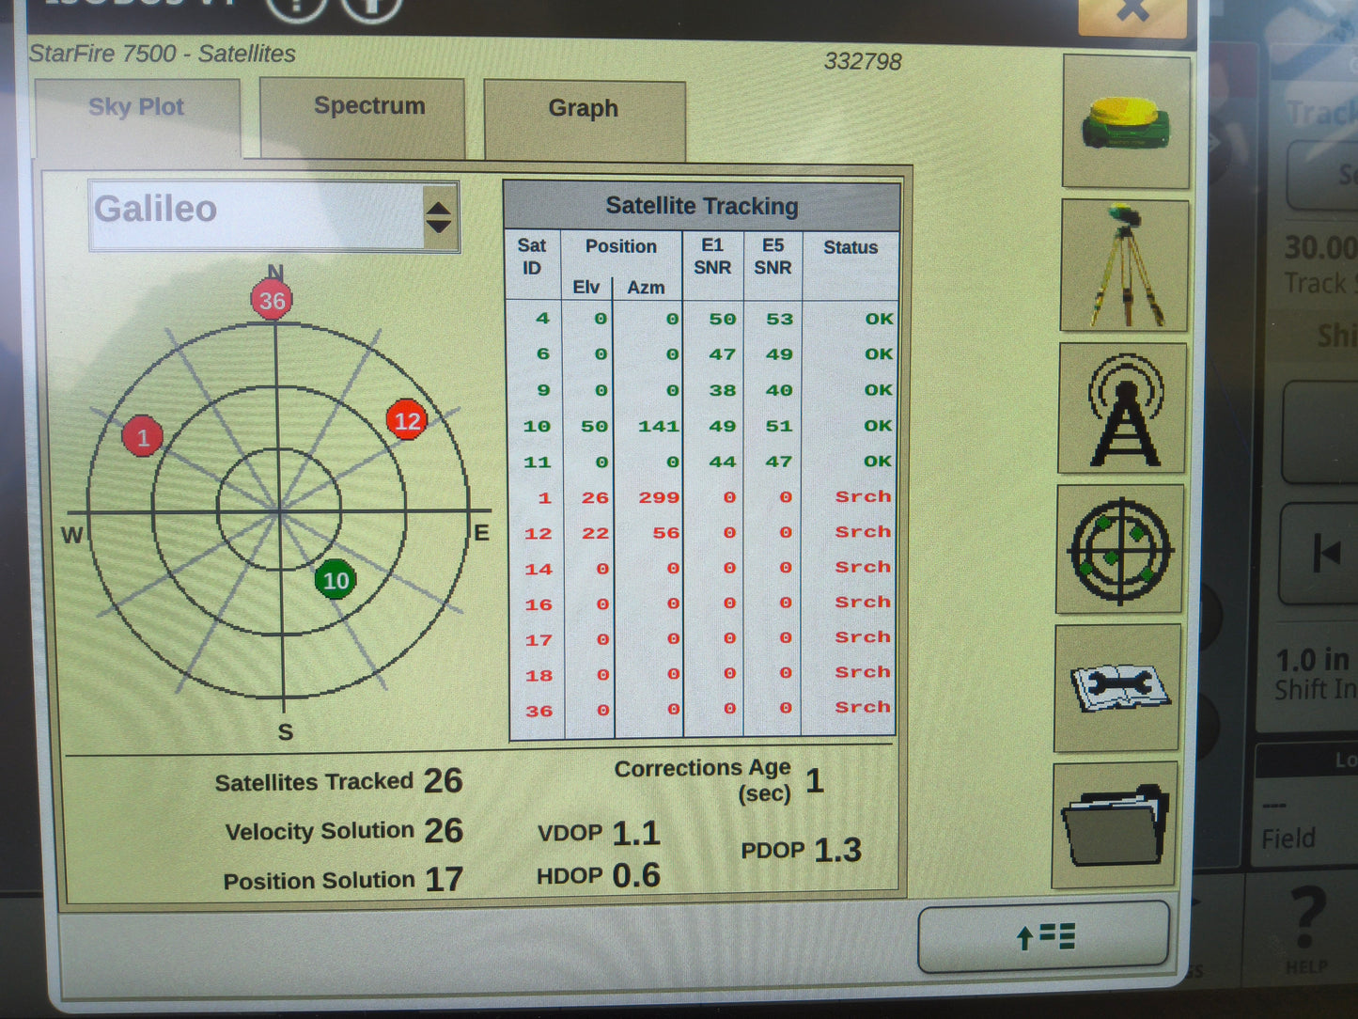Open the Help question mark icon
Viewport: 1358px width, 1019px height.
tap(1306, 927)
